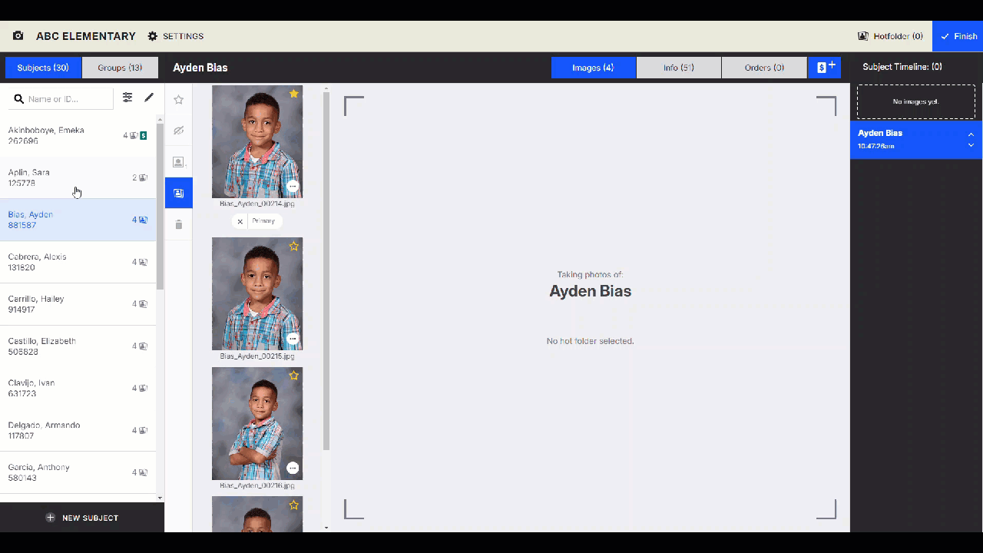Open more options on Bias_Ayden_00215.jpg thumbnail
983x553 pixels.
(x=293, y=339)
